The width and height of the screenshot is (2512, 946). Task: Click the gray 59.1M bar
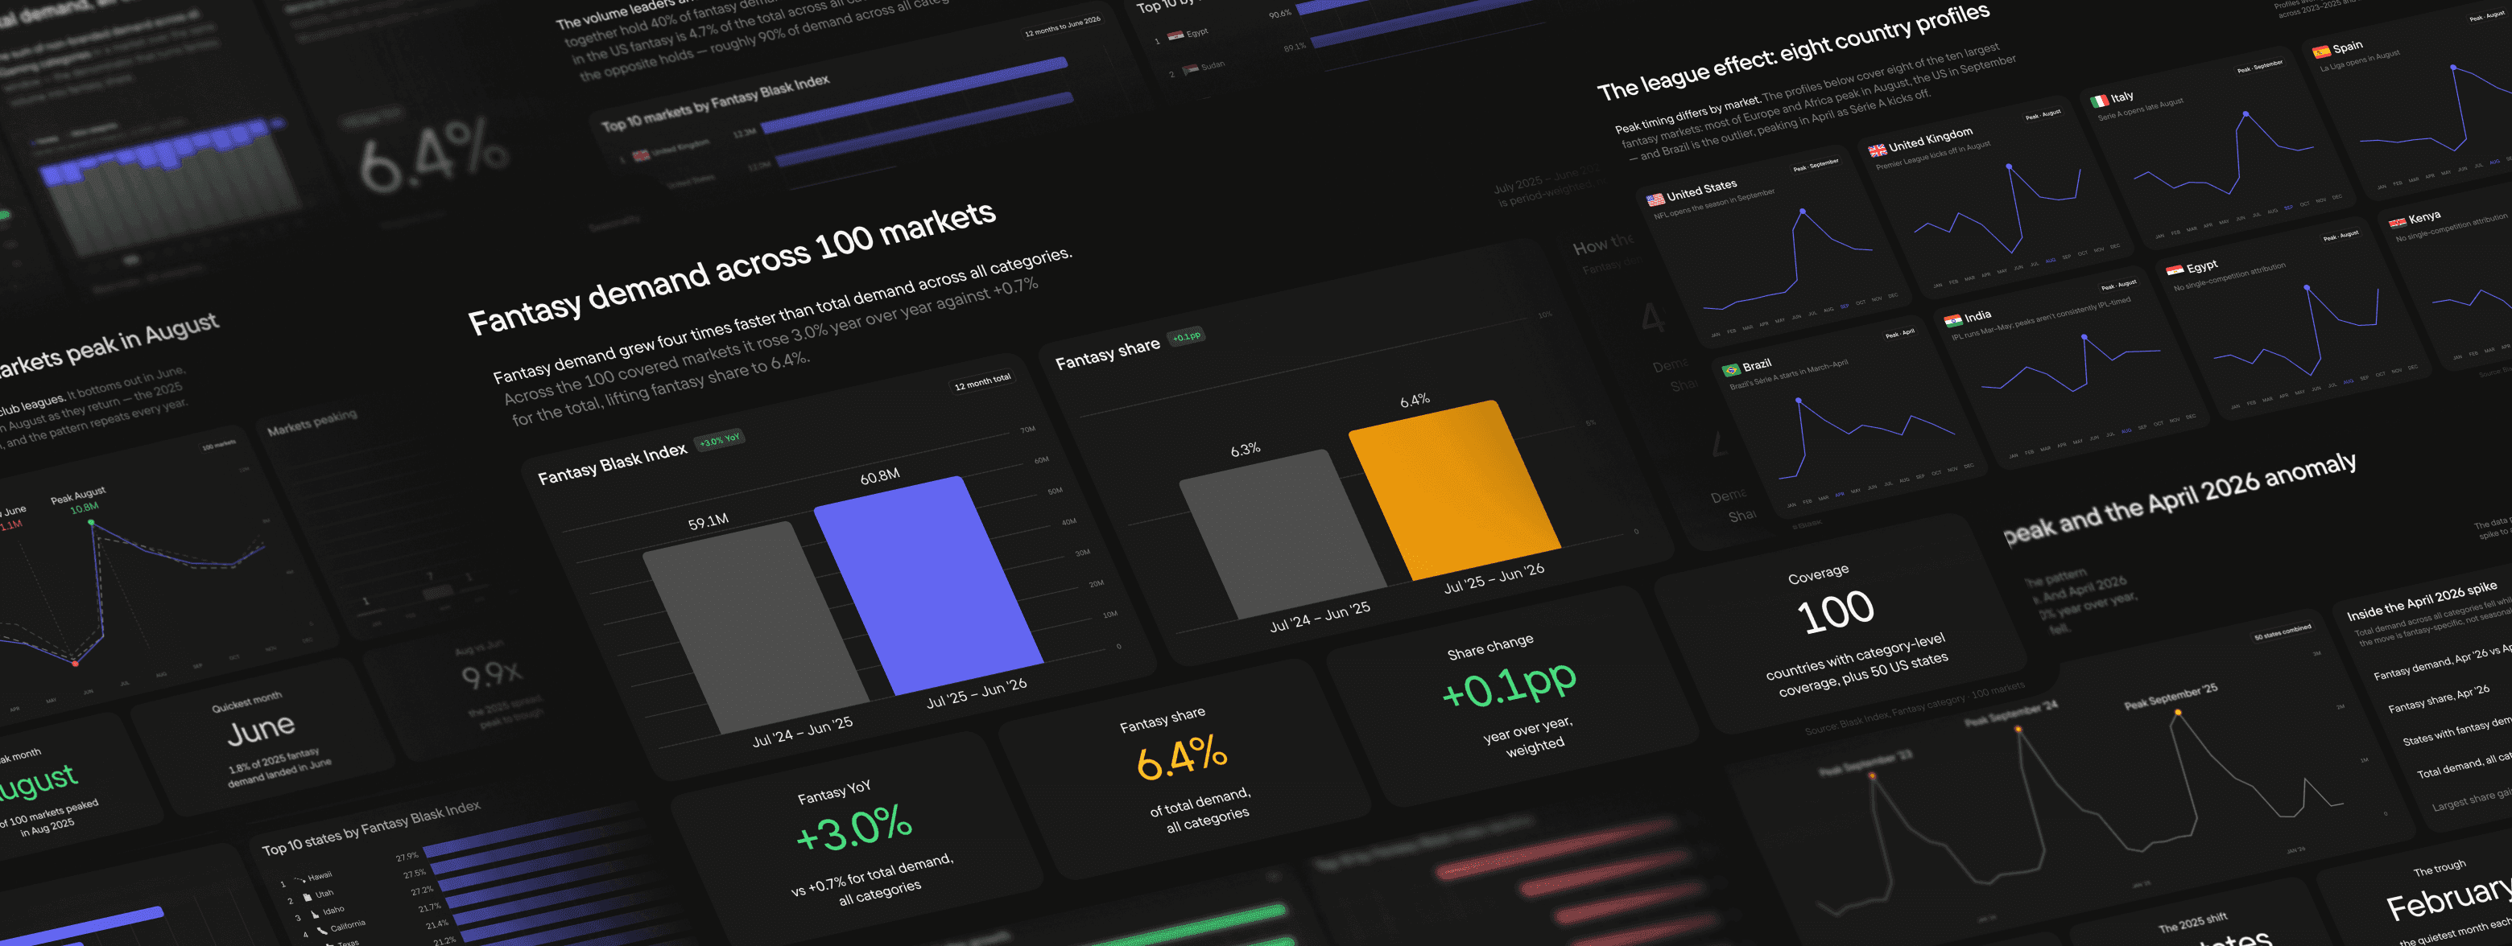756,628
